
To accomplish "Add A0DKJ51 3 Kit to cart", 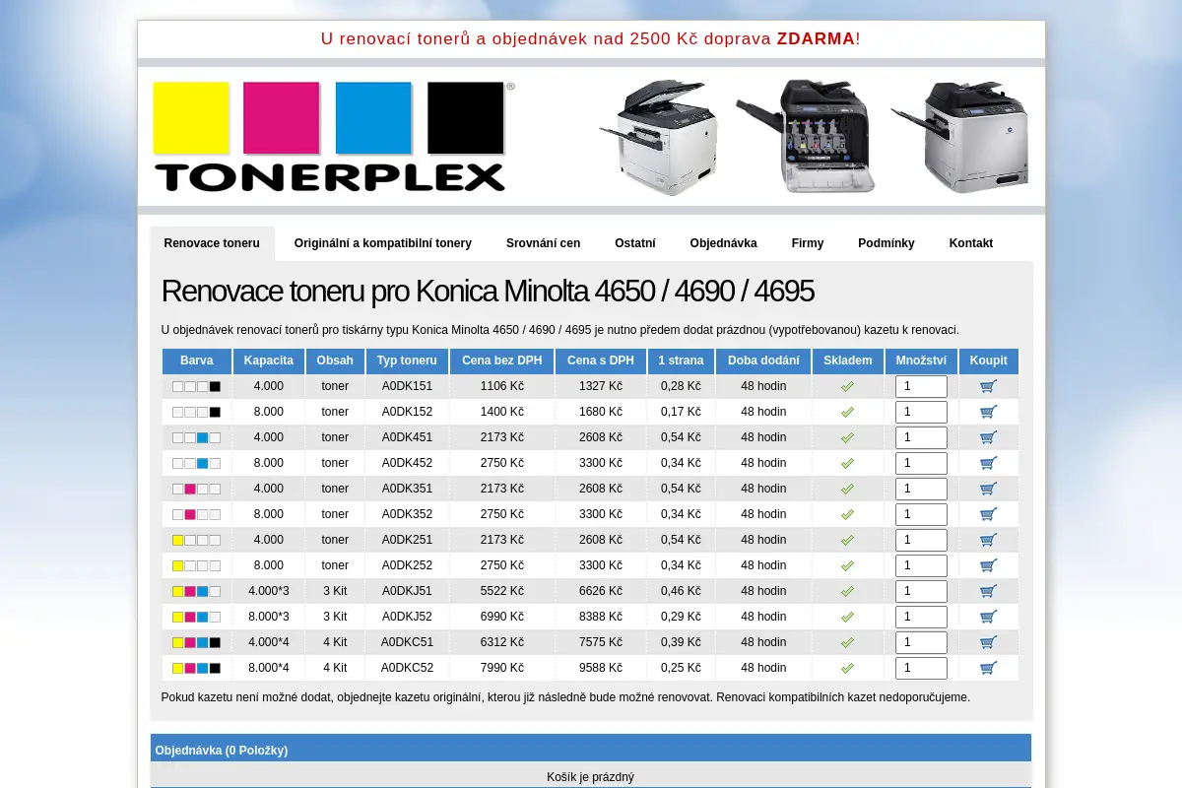I will (x=988, y=591).
